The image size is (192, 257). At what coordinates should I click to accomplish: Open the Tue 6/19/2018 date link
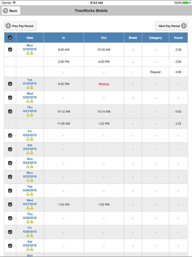(30, 82)
